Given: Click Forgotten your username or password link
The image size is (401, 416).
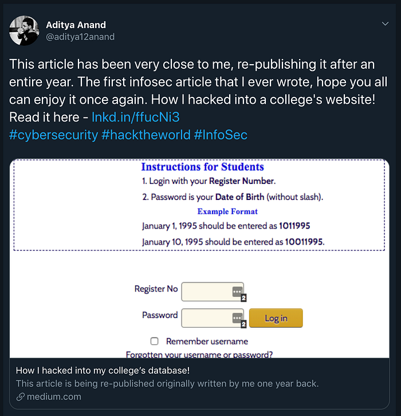Looking at the screenshot, I should (x=199, y=355).
